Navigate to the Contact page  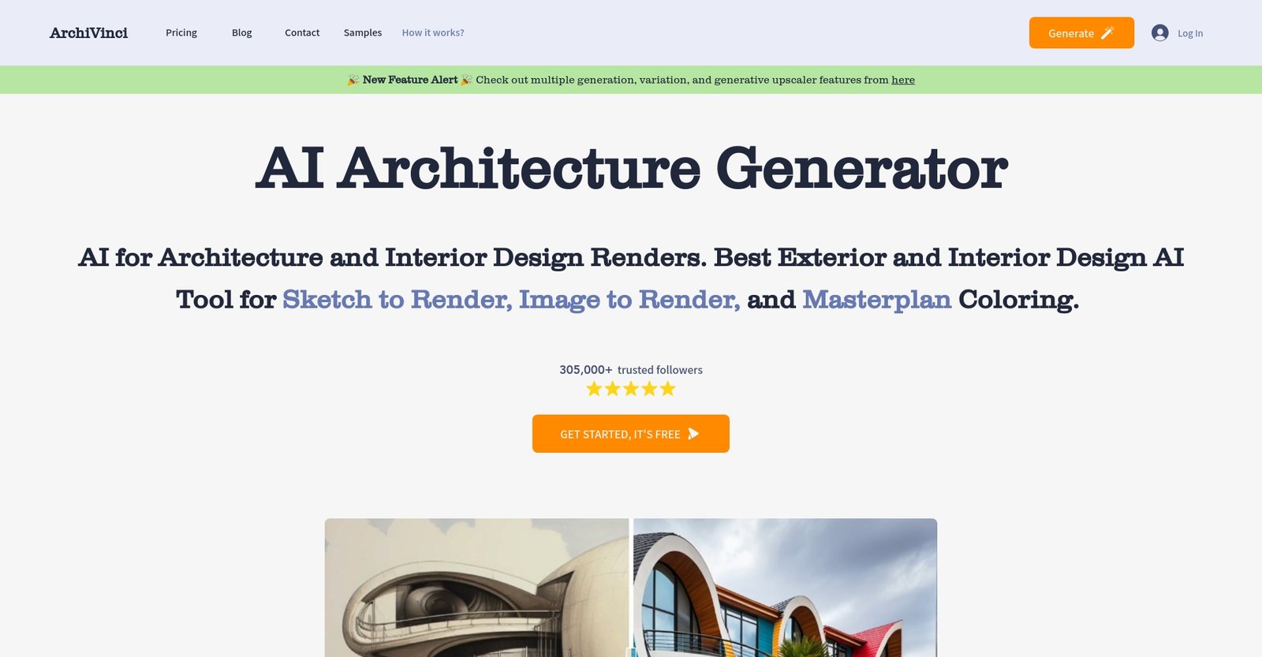(x=302, y=33)
